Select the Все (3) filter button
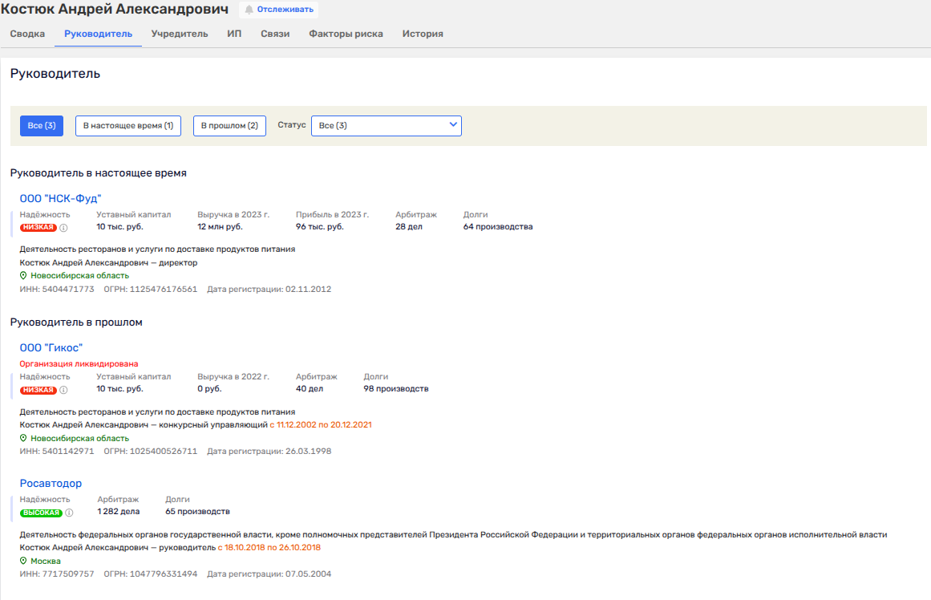 tap(42, 126)
